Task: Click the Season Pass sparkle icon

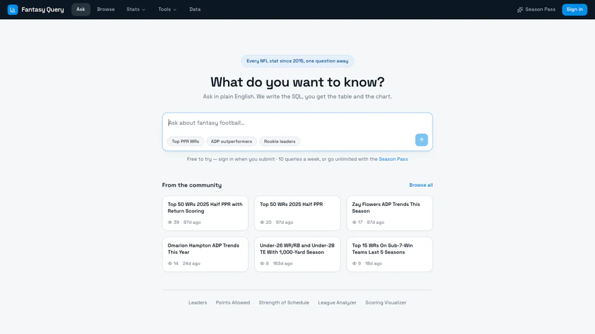Action: pyautogui.click(x=520, y=9)
